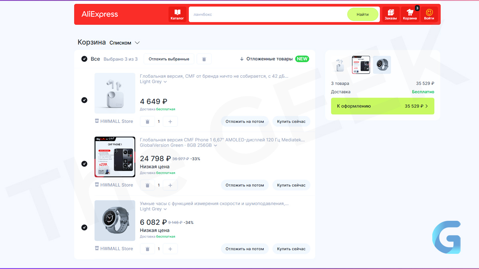Click the 3 товара summary label

point(340,84)
